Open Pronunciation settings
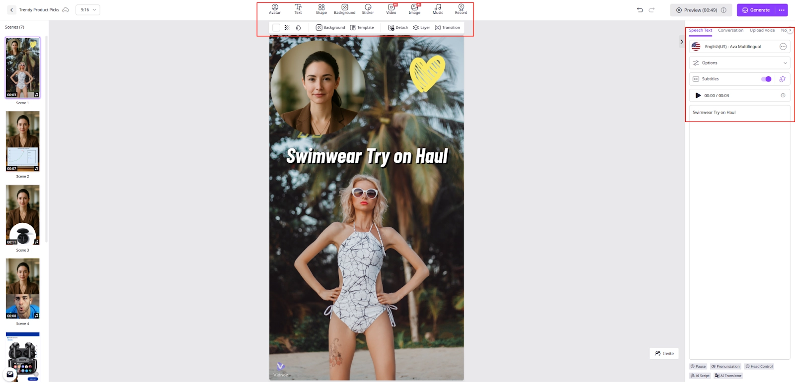 tap(725, 367)
